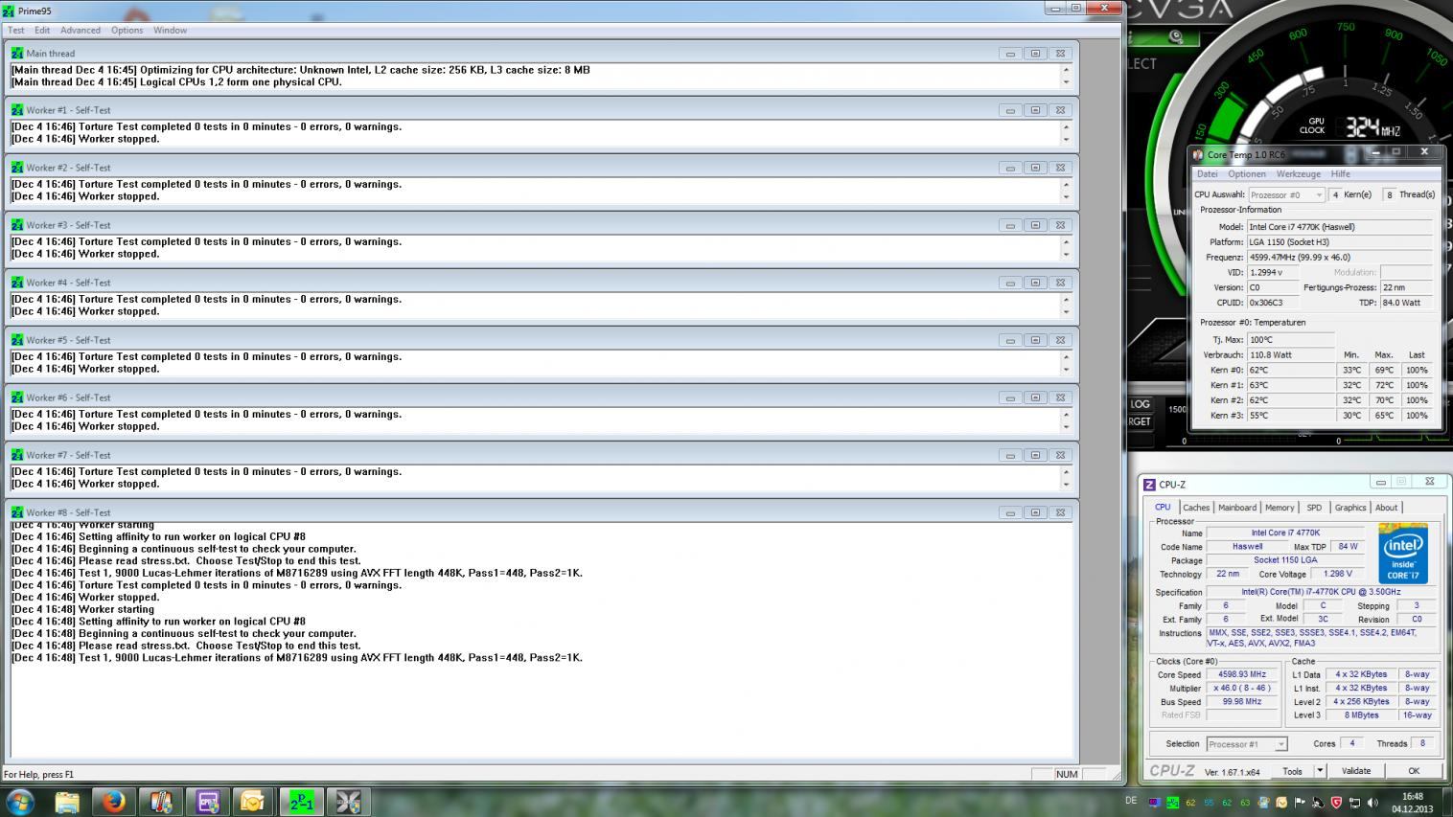Screen dimensions: 1453x817
Task: Click the Worker #4 Self-Test window icon
Action: (17, 282)
